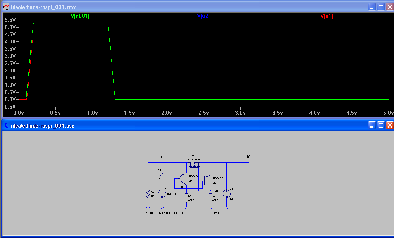Click resistor R1 symbol body
This screenshot has width=394, height=238.
point(186,198)
